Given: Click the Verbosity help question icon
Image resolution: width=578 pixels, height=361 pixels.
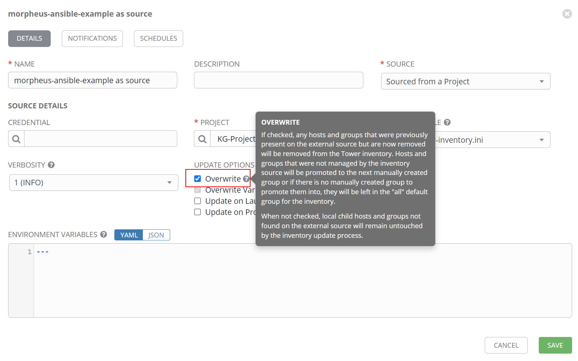Looking at the screenshot, I should (51, 165).
